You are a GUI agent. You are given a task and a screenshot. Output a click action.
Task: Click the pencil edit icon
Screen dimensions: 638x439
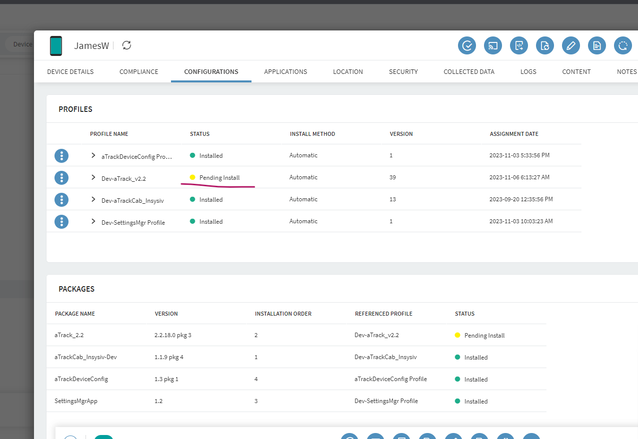571,45
